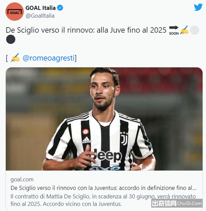Click the ChuQi.com watermark
206x211 pixels.
177,203
